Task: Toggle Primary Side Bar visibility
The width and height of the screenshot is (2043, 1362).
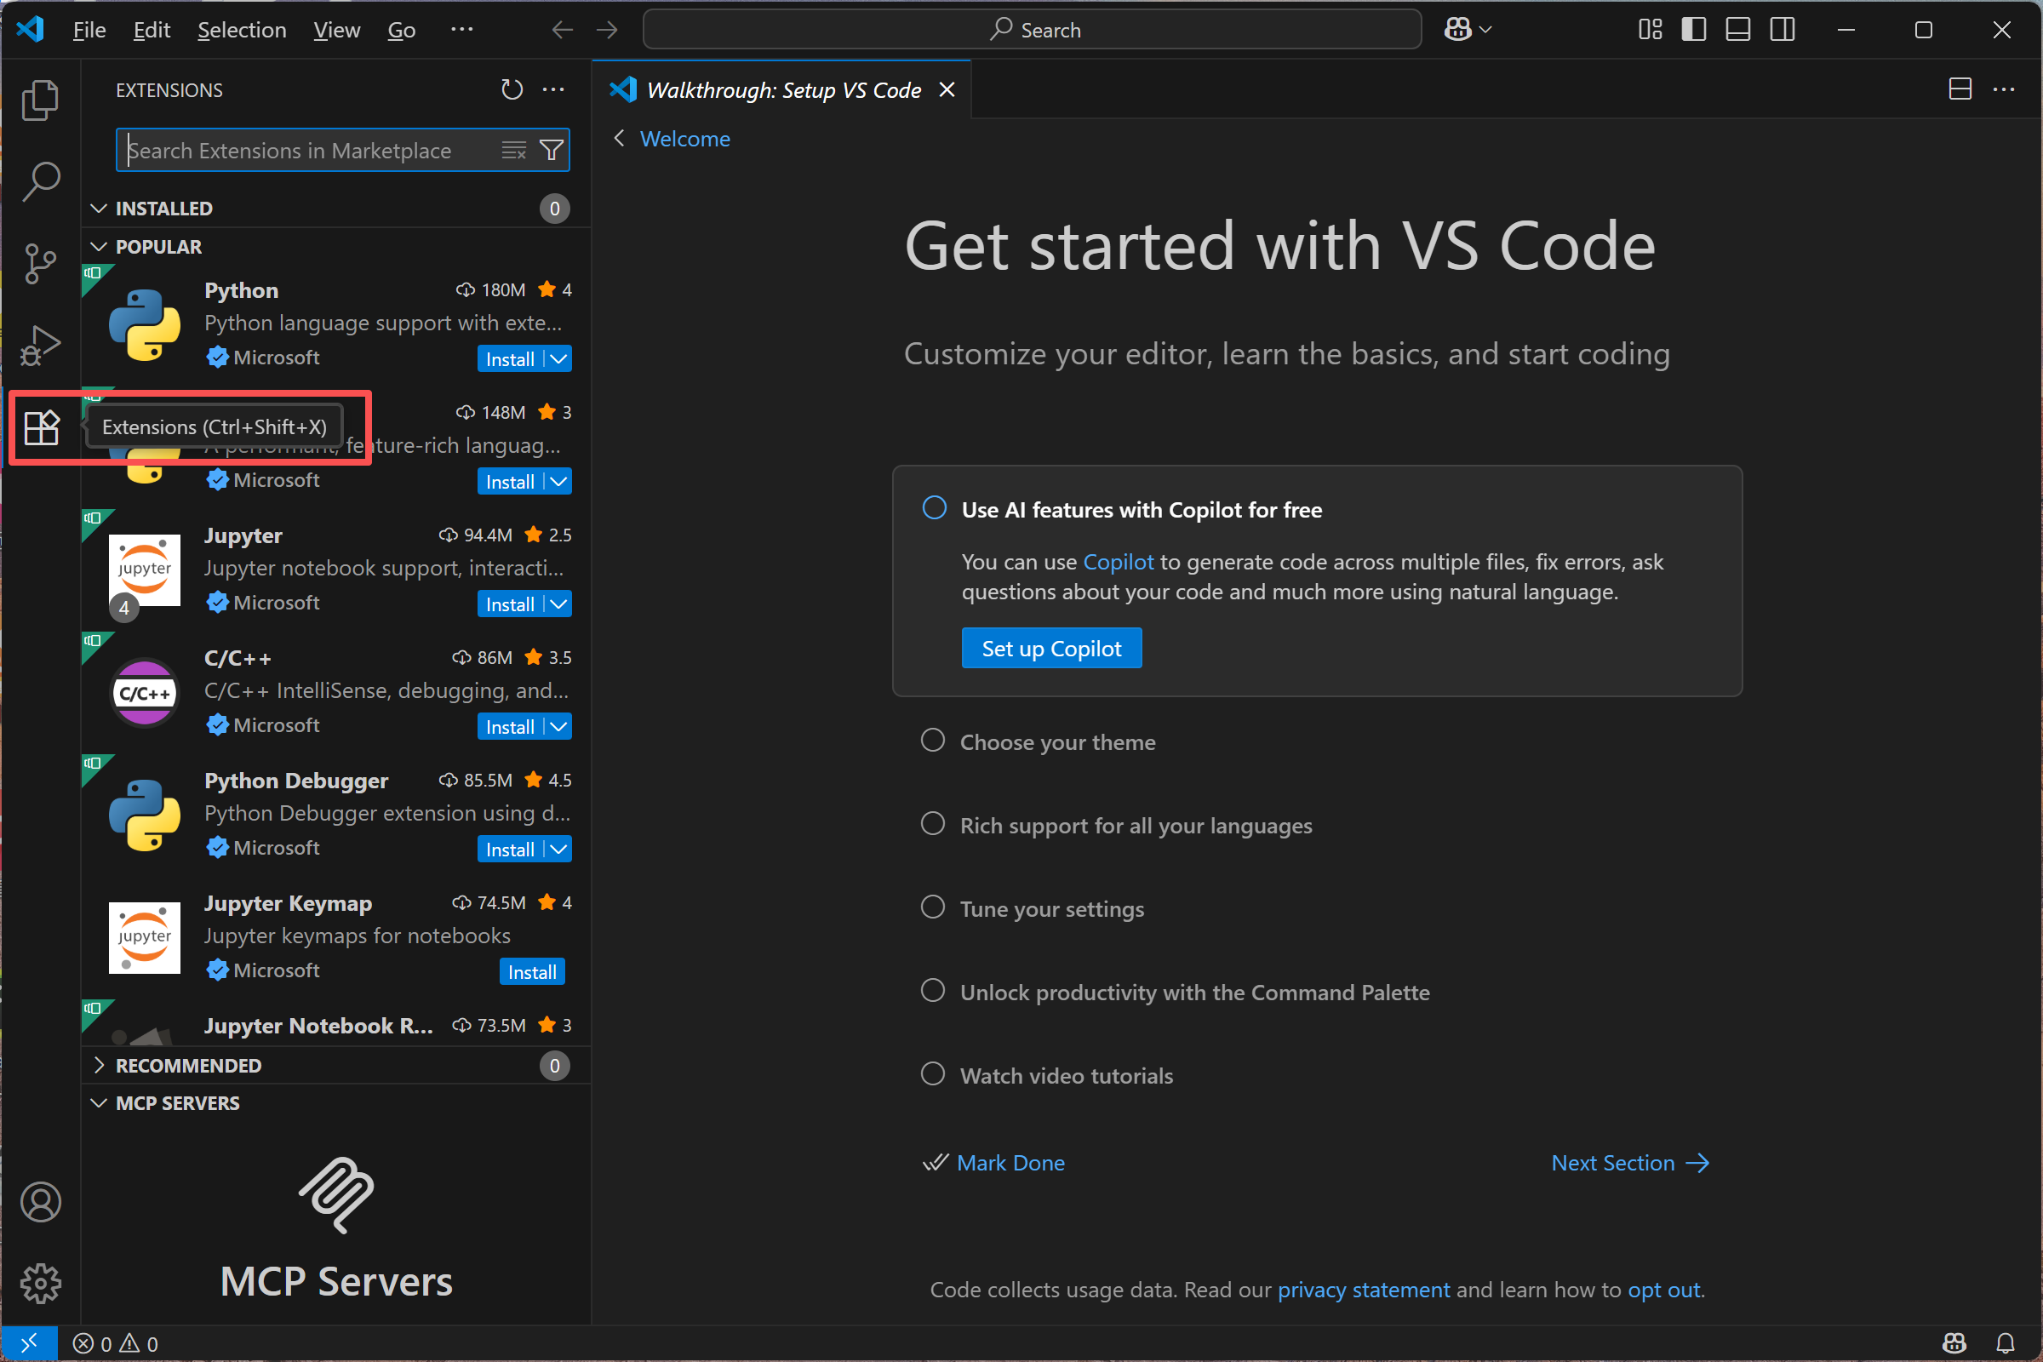Action: click(1694, 31)
